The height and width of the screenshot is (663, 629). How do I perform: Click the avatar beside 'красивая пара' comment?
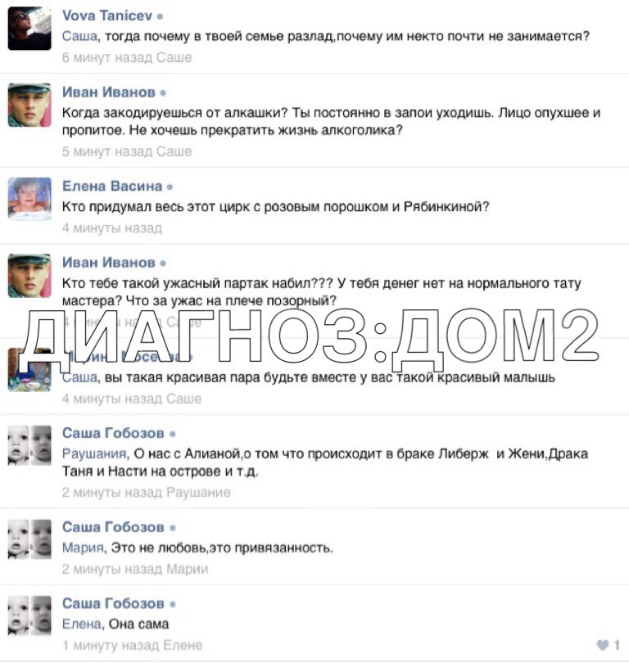29,369
